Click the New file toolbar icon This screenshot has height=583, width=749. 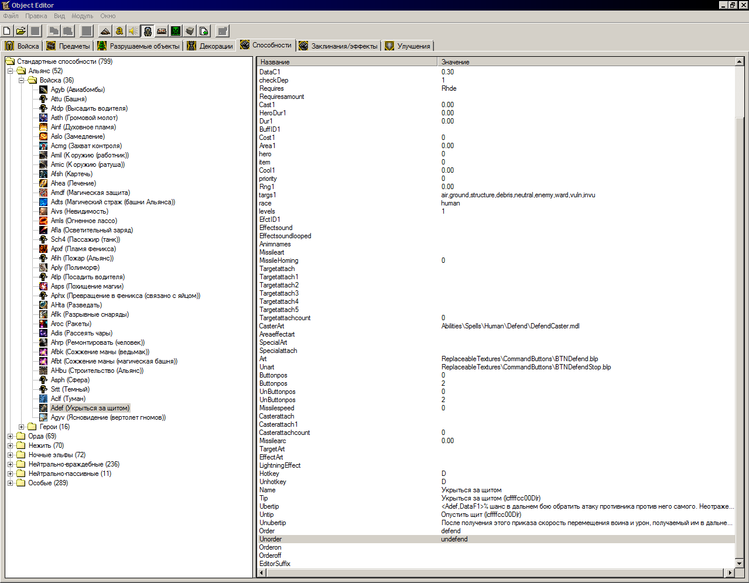[7, 31]
